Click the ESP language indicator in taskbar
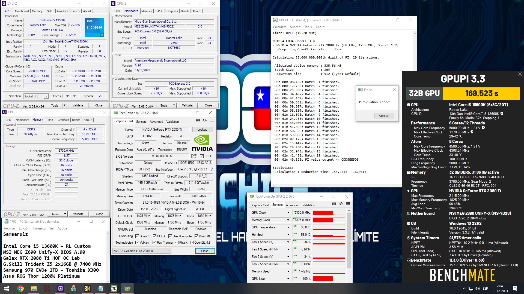 point(485,289)
